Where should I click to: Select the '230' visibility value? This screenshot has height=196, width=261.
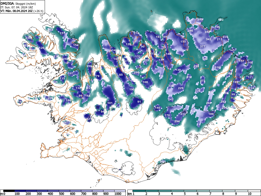tap(28, 38)
